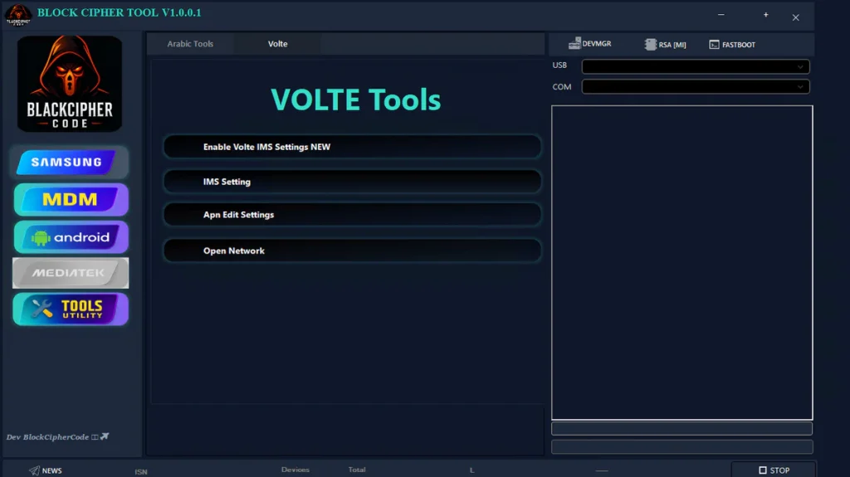Click inside the log output panel
This screenshot has width=850, height=477.
pos(681,262)
